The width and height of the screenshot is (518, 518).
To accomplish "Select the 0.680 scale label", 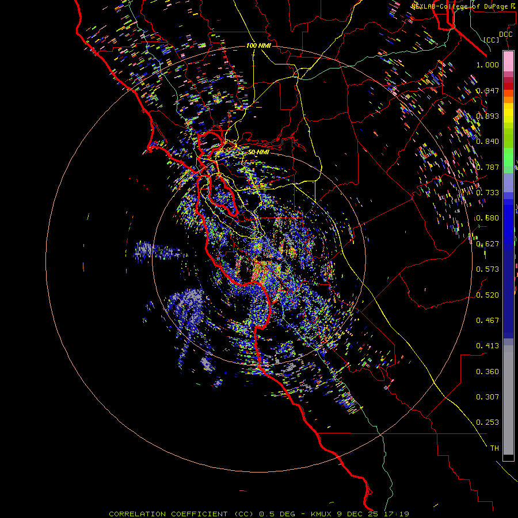I will click(487, 218).
